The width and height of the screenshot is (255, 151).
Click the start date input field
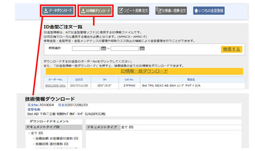coord(86,48)
